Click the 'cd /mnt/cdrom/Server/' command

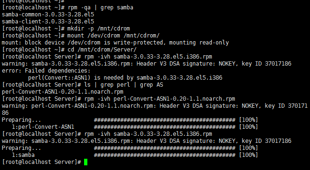pyautogui.click(x=102, y=50)
